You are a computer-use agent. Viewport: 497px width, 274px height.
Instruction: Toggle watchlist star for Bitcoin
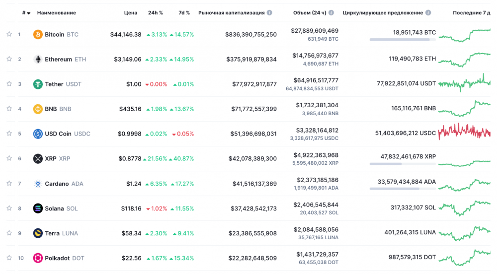pos(9,34)
